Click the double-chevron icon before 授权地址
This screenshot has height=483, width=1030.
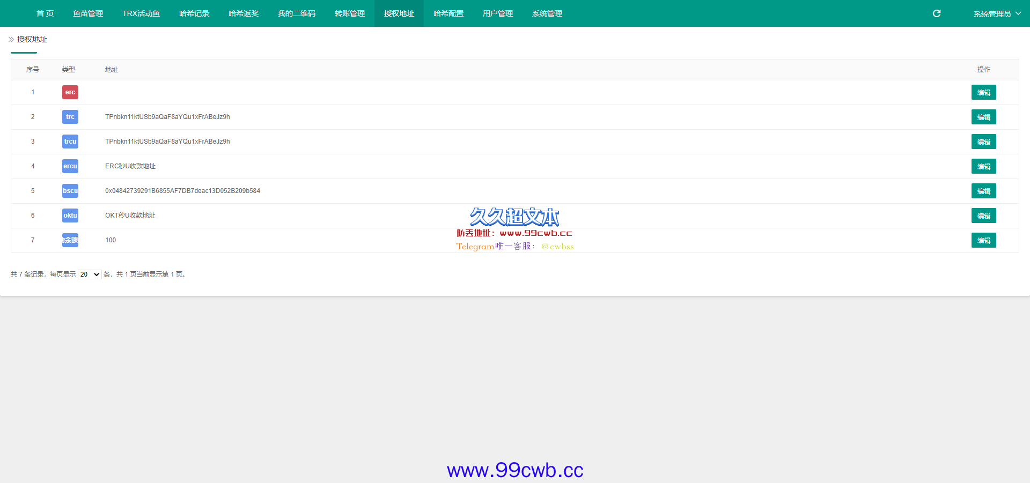point(11,39)
